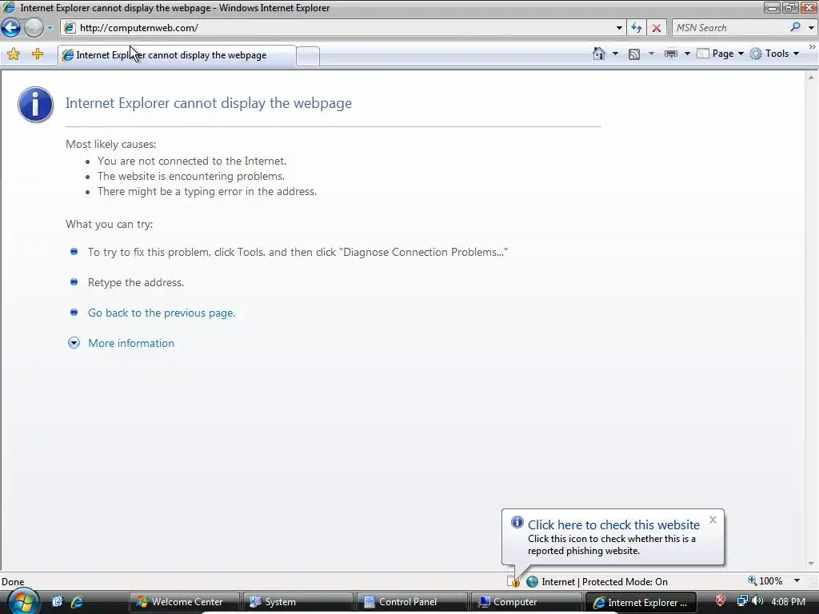Stop loading with the red X icon

coord(657,28)
